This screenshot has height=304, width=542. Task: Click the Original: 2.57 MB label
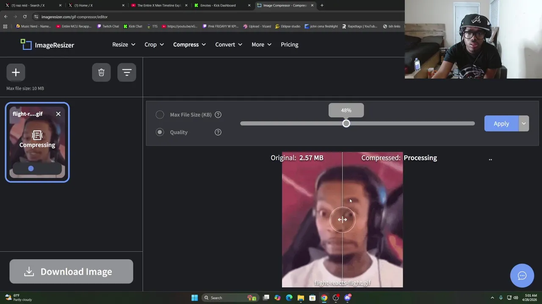(297, 157)
